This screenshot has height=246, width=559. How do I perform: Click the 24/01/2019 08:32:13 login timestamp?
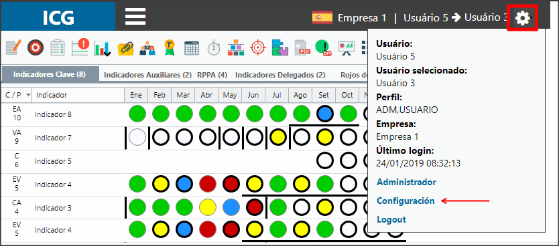pyautogui.click(x=418, y=164)
